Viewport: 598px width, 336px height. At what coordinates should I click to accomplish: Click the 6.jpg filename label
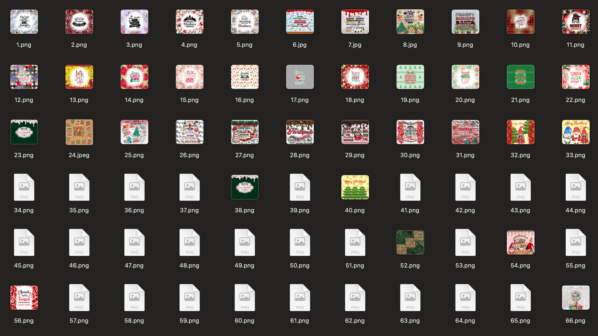click(x=300, y=45)
